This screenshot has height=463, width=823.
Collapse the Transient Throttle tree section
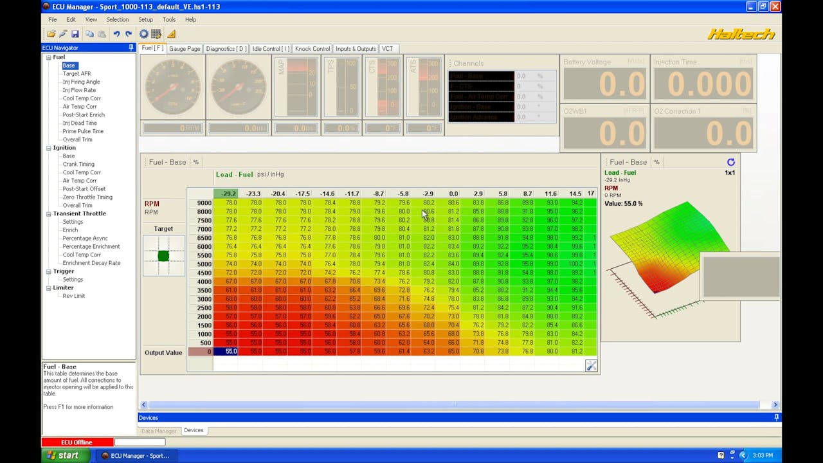pos(48,213)
